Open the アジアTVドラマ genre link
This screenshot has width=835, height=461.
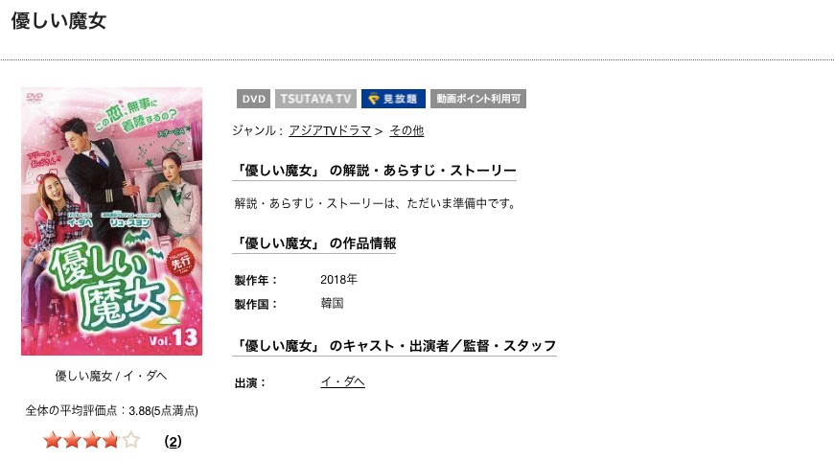tap(330, 130)
